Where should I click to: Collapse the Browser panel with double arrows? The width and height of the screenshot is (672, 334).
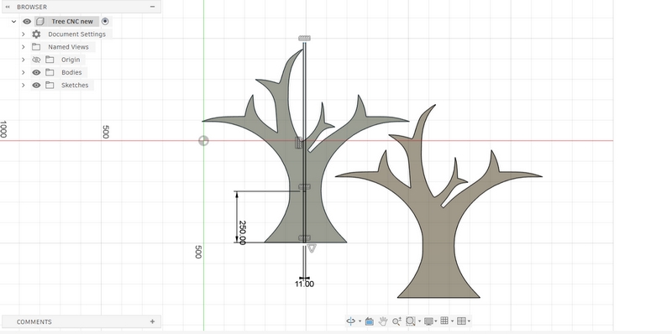click(x=8, y=7)
